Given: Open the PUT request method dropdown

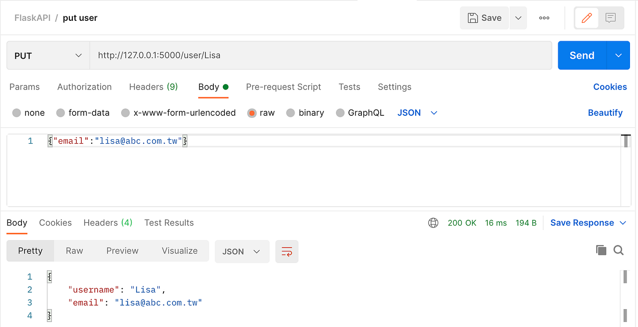Looking at the screenshot, I should point(48,55).
